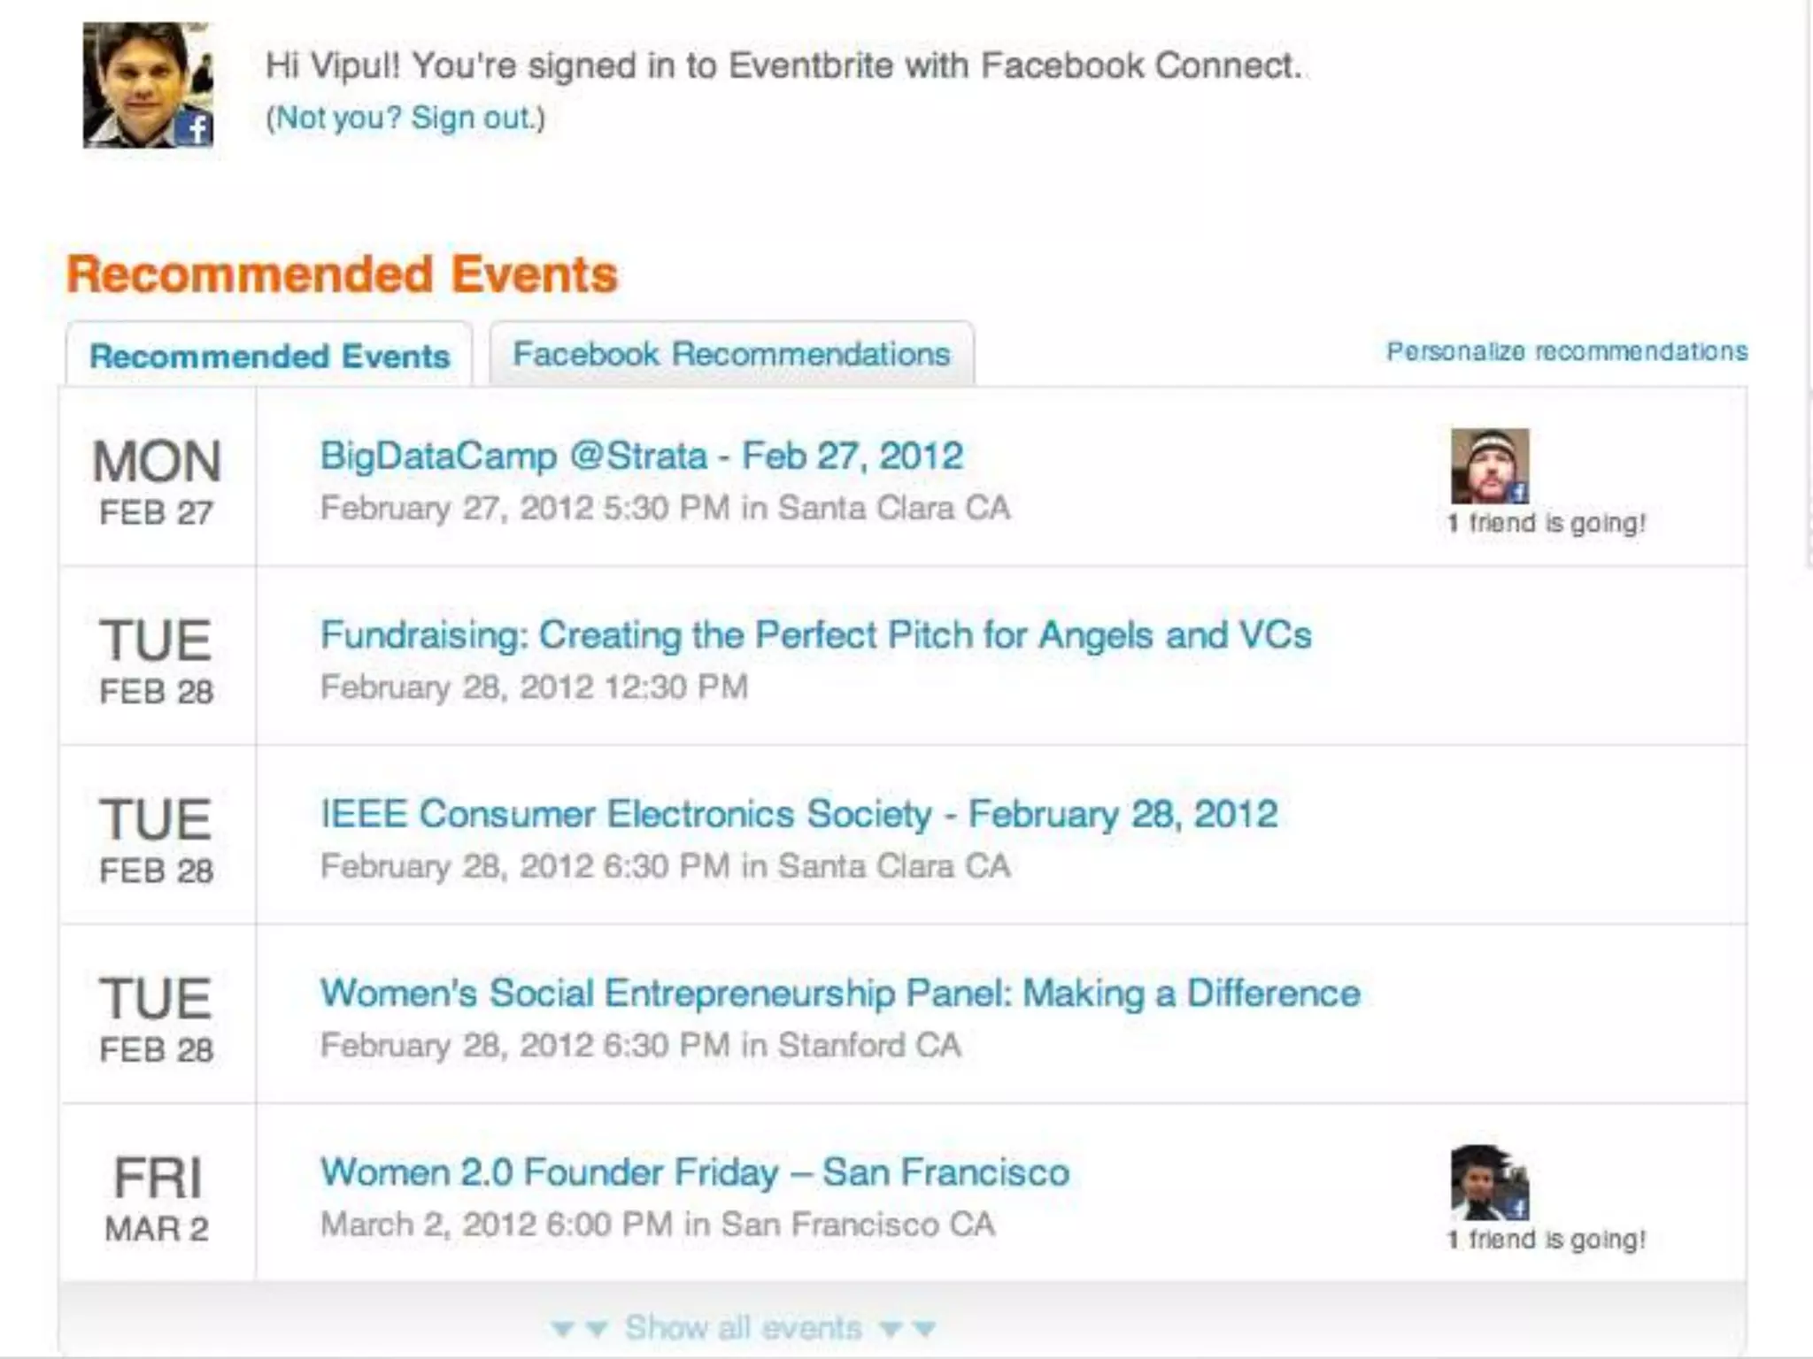The image size is (1813, 1359).
Task: Click the Recommended Events orange heading
Action: pyautogui.click(x=342, y=274)
